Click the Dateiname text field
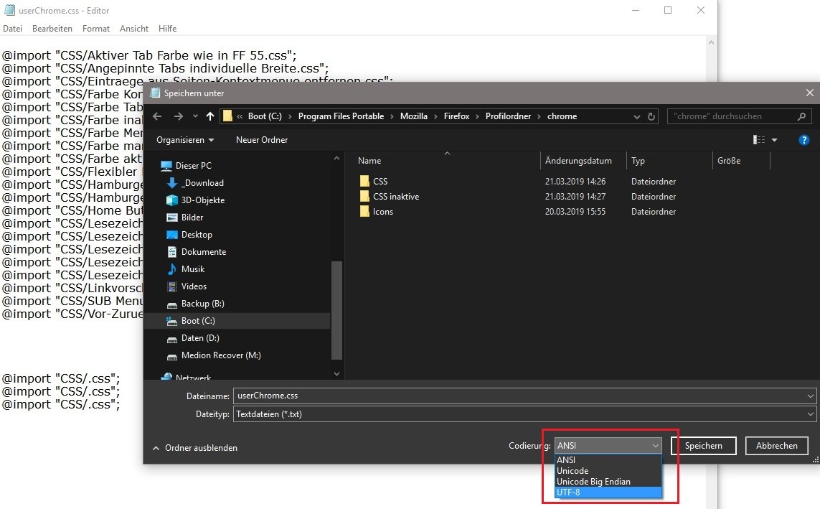Image resolution: width=820 pixels, height=509 pixels. tap(517, 396)
